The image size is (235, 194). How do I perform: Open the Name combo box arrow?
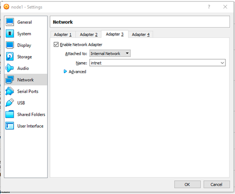(222, 63)
